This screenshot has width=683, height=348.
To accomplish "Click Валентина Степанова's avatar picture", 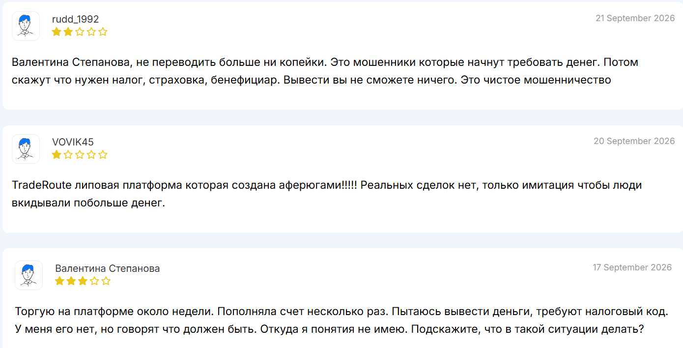I will click(29, 275).
